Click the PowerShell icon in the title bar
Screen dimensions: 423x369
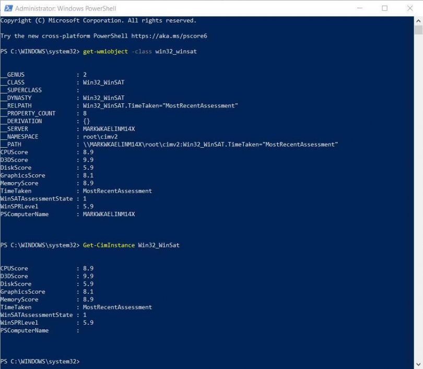point(7,8)
